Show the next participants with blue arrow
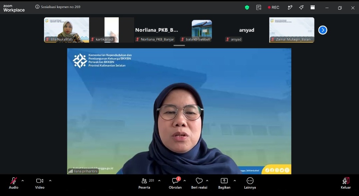 323,30
